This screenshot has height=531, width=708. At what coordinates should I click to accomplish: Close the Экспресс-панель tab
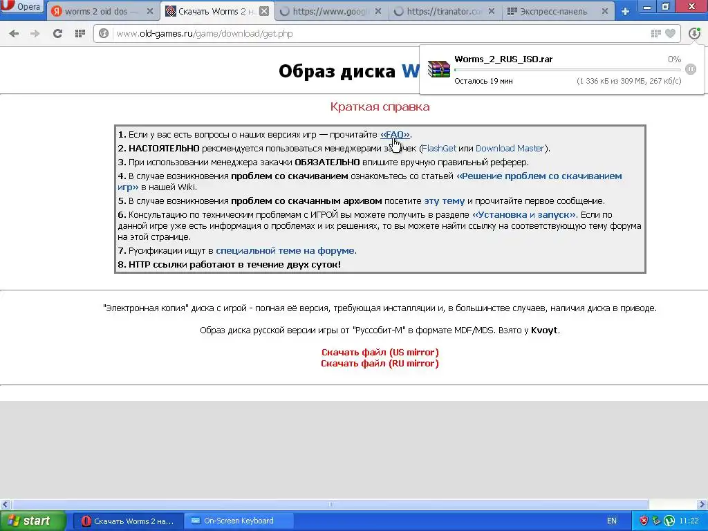pos(605,12)
